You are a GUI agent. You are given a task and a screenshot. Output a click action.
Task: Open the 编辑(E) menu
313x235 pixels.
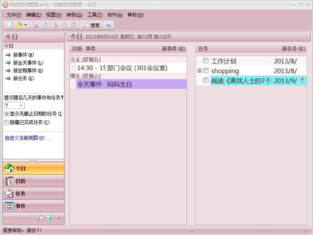(x=34, y=15)
